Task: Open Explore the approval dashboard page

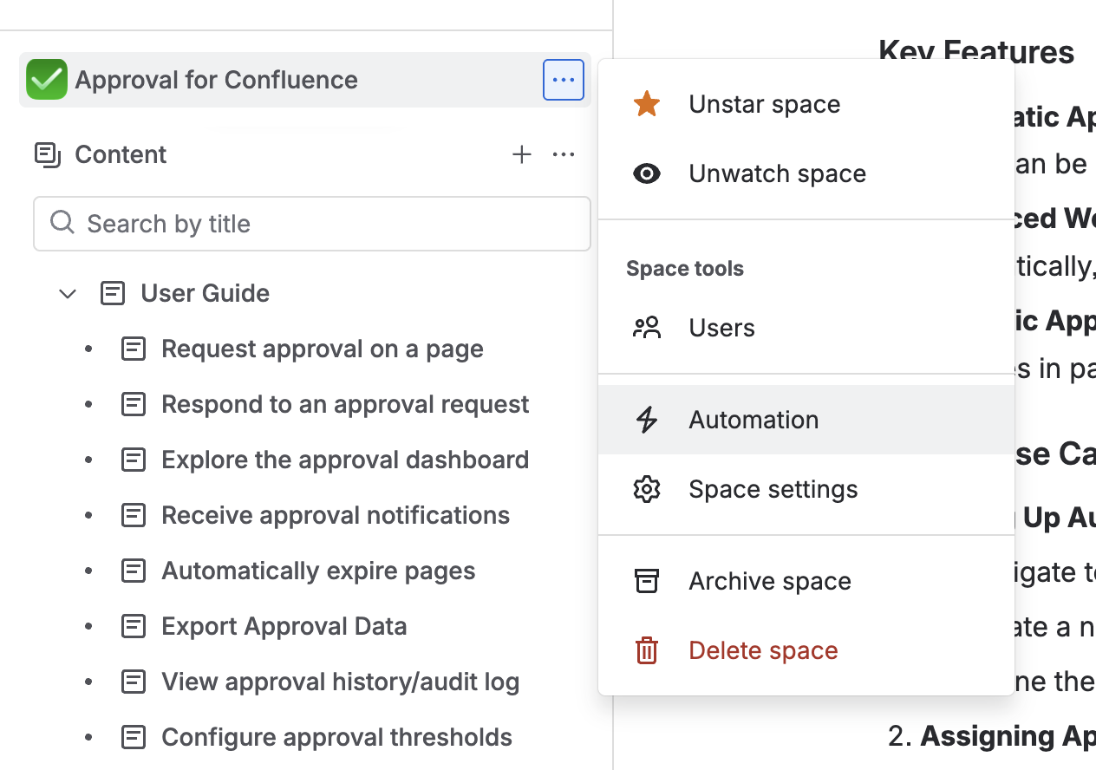Action: [x=344, y=460]
